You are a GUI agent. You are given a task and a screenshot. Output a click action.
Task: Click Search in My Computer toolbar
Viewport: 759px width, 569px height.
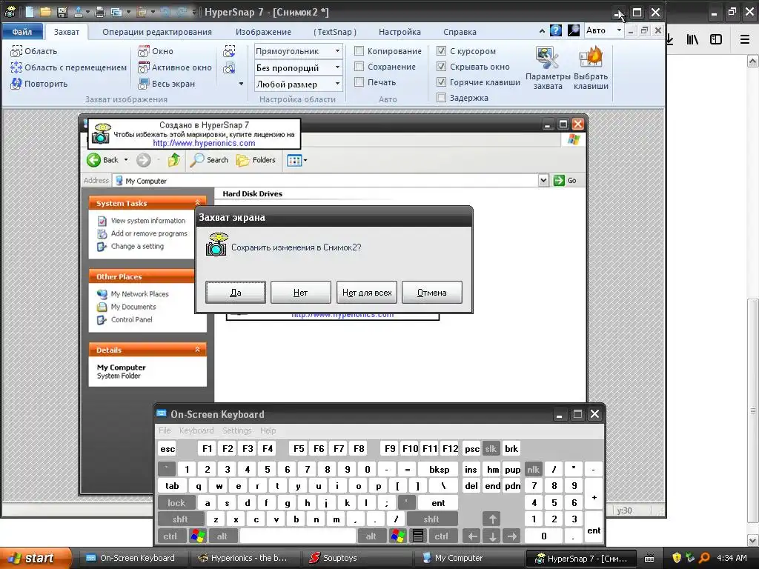pos(209,160)
